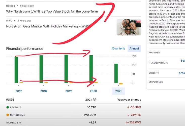
Task: Click the Financial performance heading
Action: point(25,49)
